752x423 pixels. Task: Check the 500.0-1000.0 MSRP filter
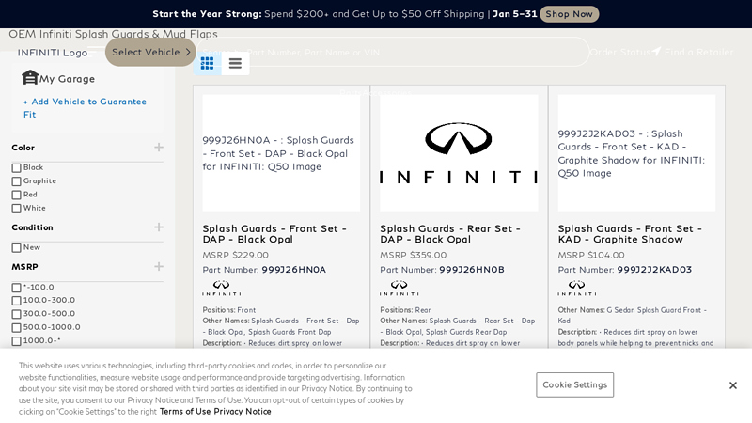pos(16,327)
